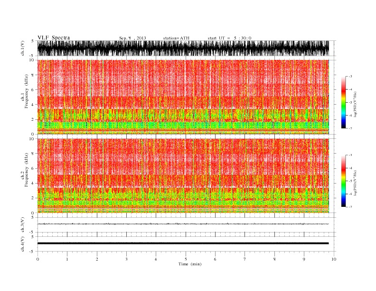Viewport: 376px width, 291px height.
Task: Click the thick ch.4 voltage trace
Action: [x=183, y=243]
